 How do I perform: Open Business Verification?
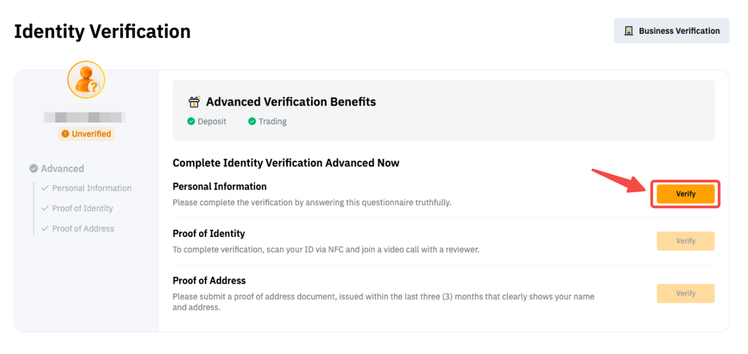click(x=671, y=31)
